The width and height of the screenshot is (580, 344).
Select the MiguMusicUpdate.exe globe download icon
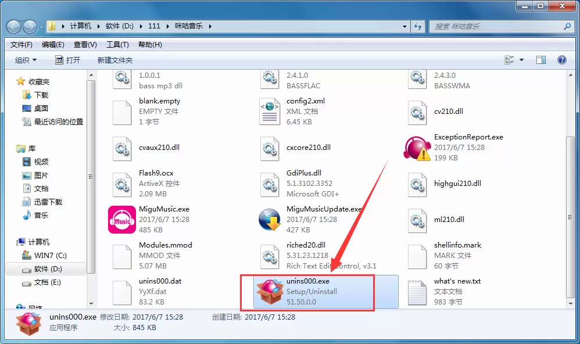click(270, 219)
